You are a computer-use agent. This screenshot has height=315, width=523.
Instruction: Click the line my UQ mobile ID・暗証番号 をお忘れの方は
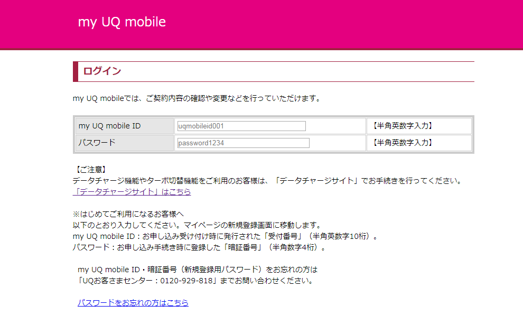pyautogui.click(x=198, y=270)
